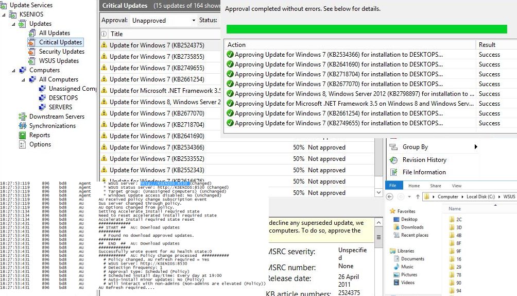Select the KB2798897 approval result row
The width and height of the screenshot is (517, 296).
pos(371,94)
